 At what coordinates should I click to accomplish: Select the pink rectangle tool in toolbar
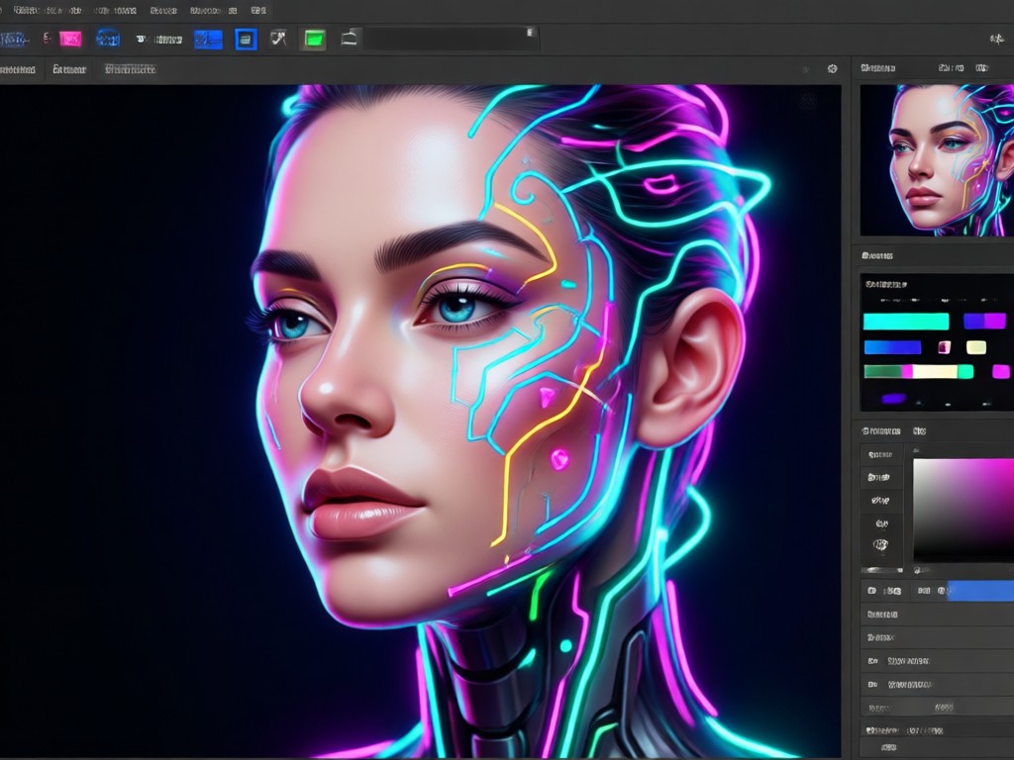click(70, 40)
